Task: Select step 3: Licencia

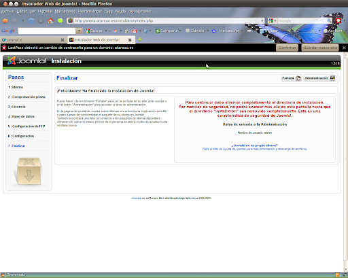Action: (17, 107)
